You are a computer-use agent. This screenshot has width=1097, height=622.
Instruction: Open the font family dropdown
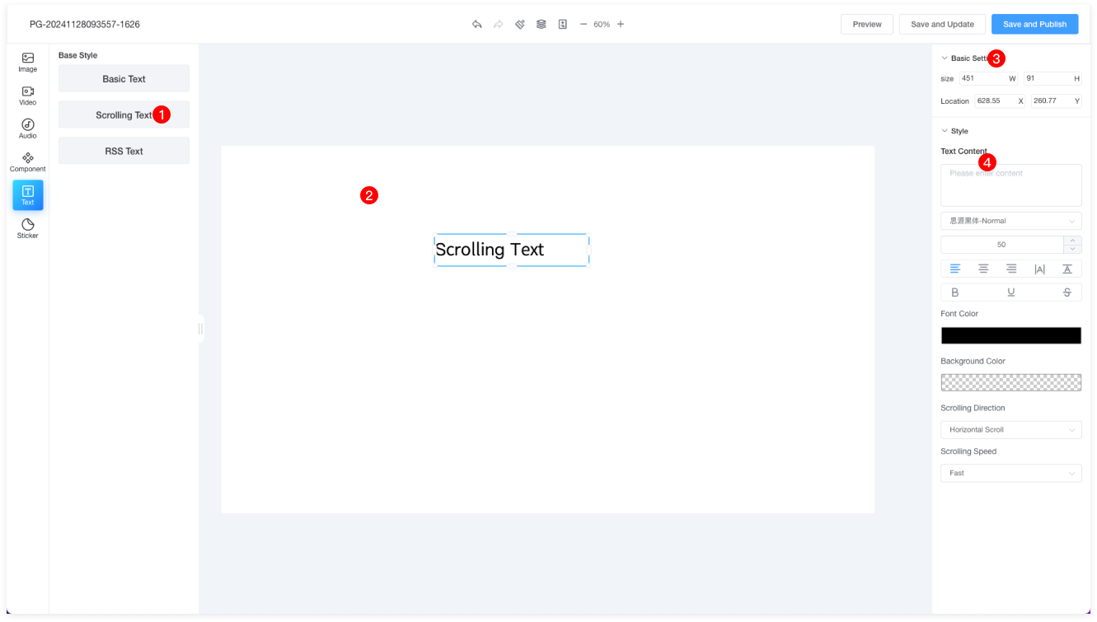pos(1011,221)
